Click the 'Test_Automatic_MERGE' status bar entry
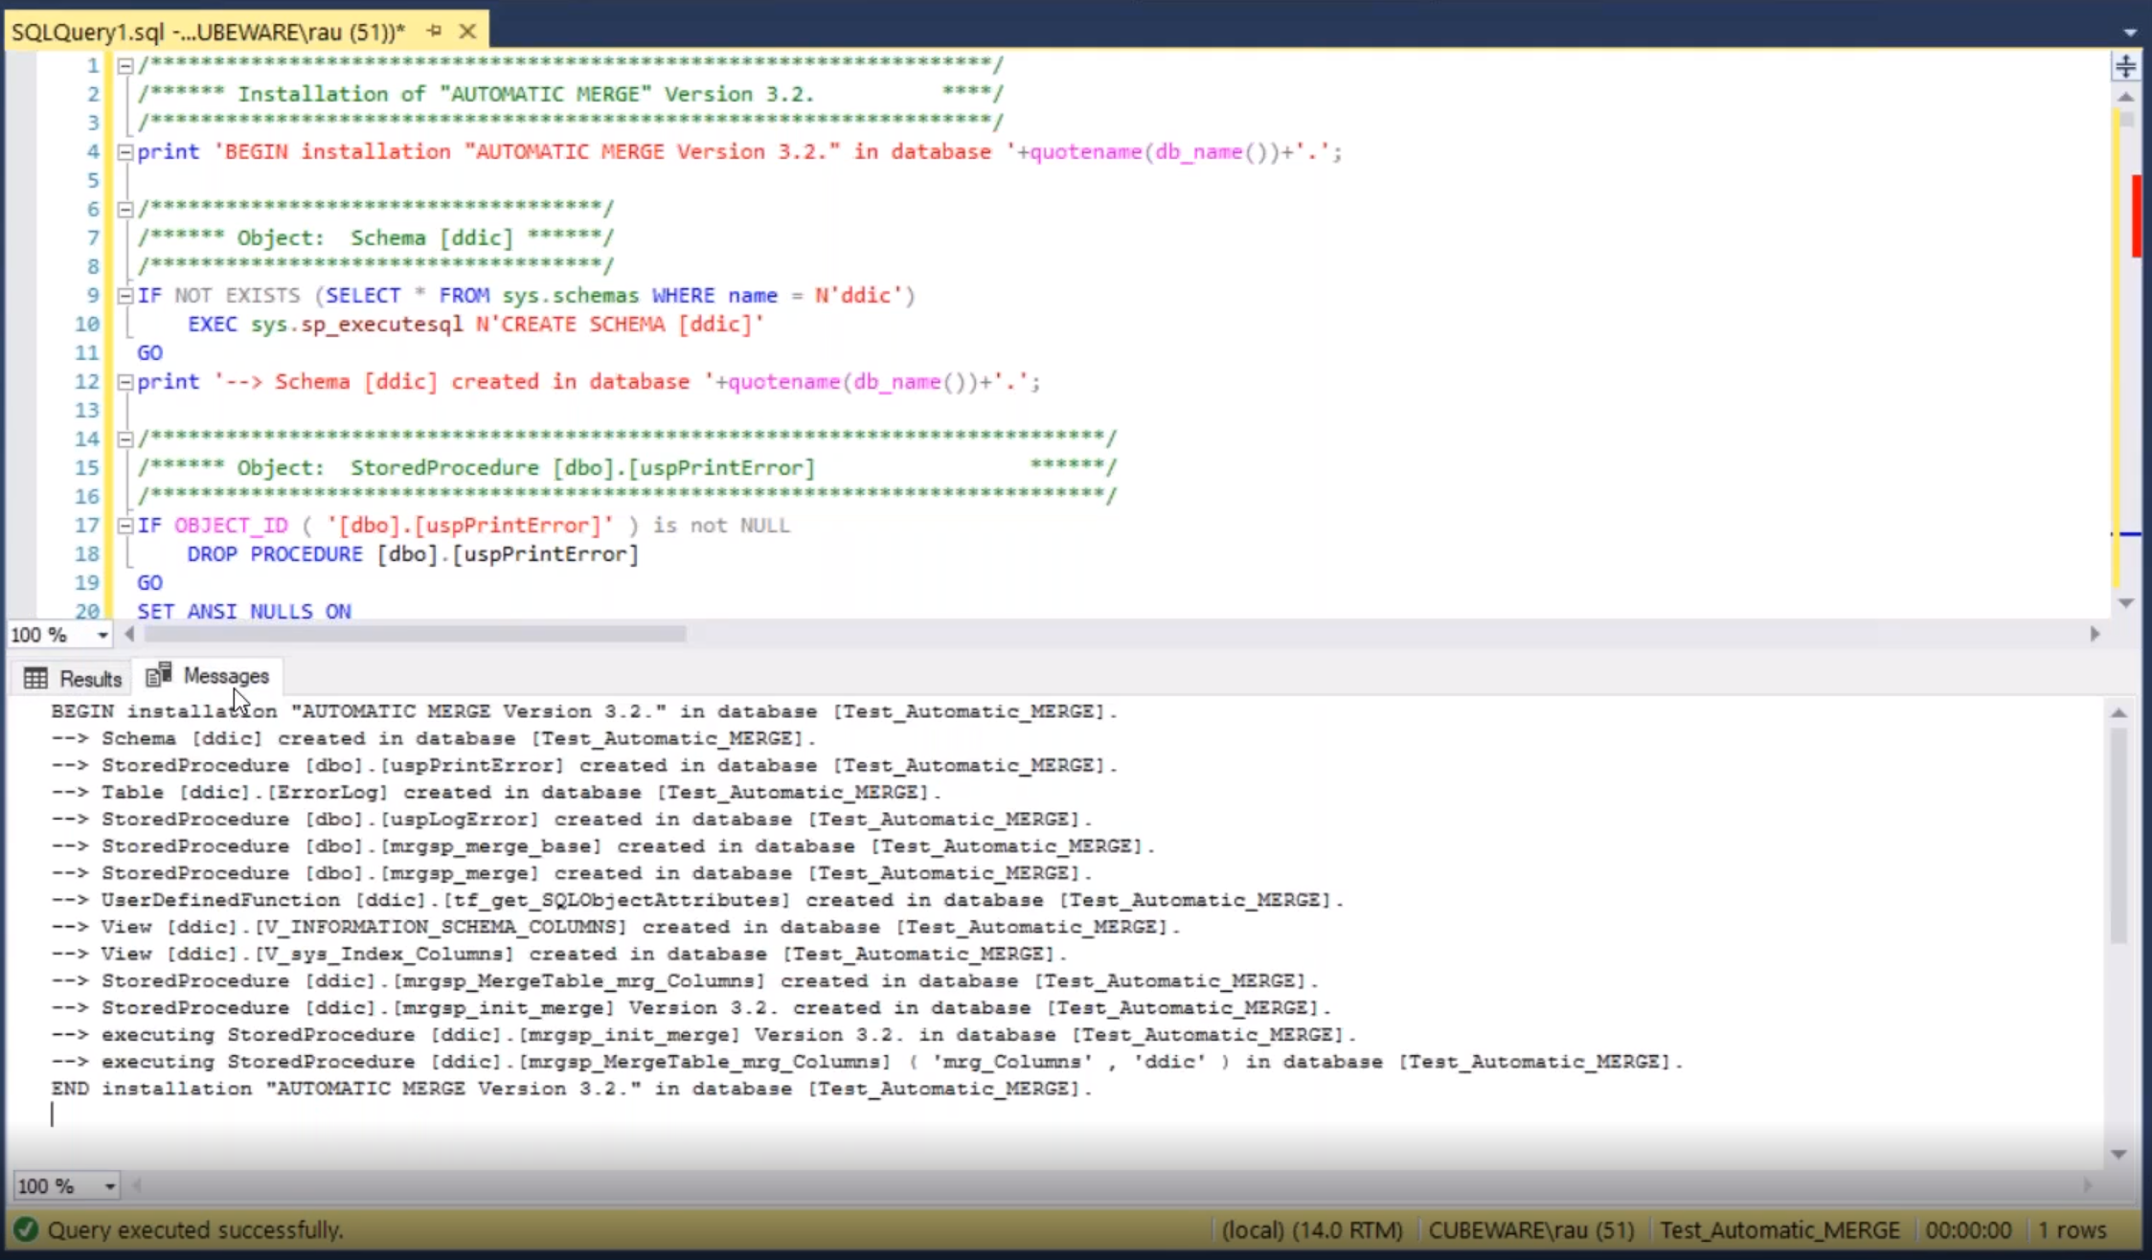This screenshot has width=2152, height=1260. [1779, 1230]
